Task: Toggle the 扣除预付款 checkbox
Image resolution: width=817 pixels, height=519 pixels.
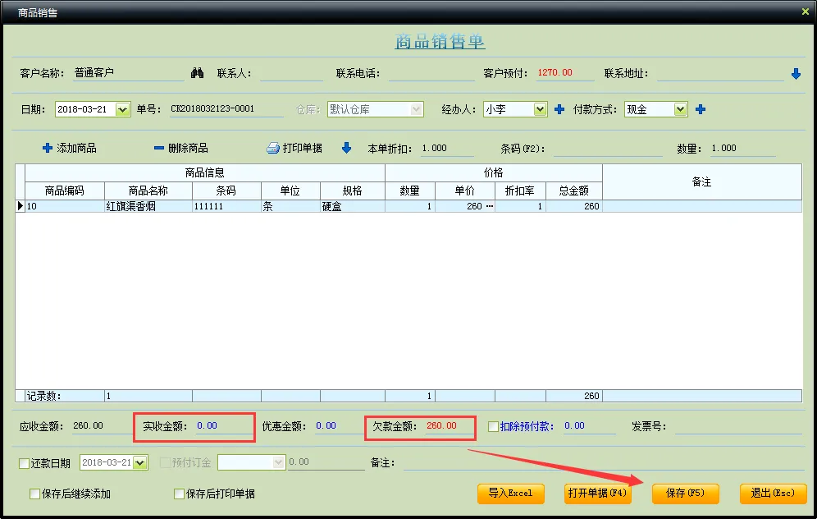Action: (493, 427)
